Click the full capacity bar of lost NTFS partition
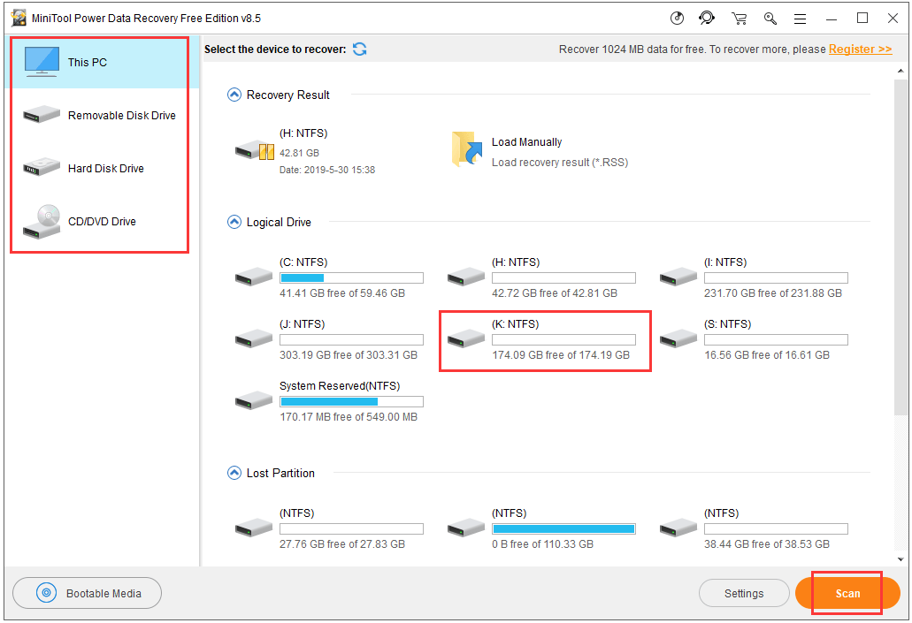Image resolution: width=912 pixels, height=623 pixels. pos(563,528)
